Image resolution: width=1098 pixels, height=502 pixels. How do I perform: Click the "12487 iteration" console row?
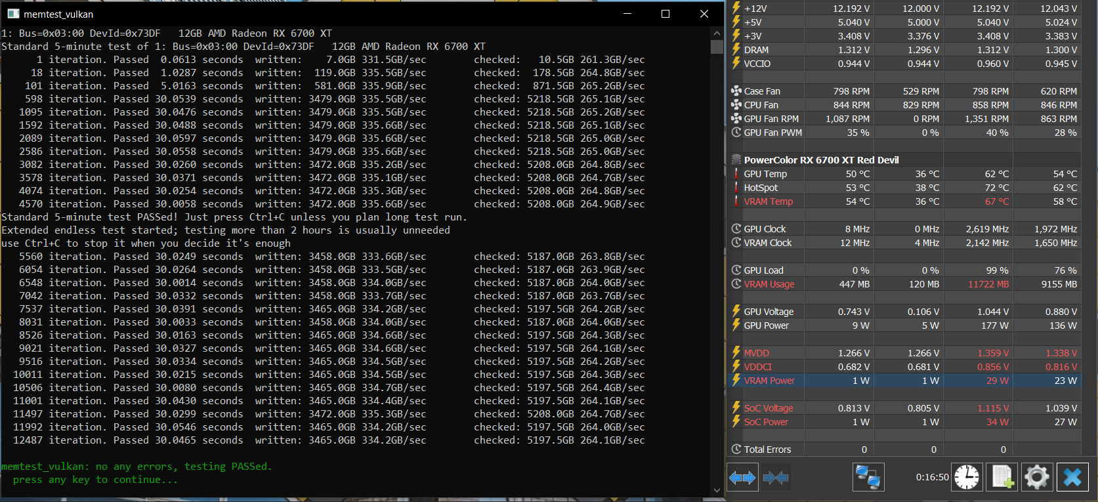[x=329, y=440]
